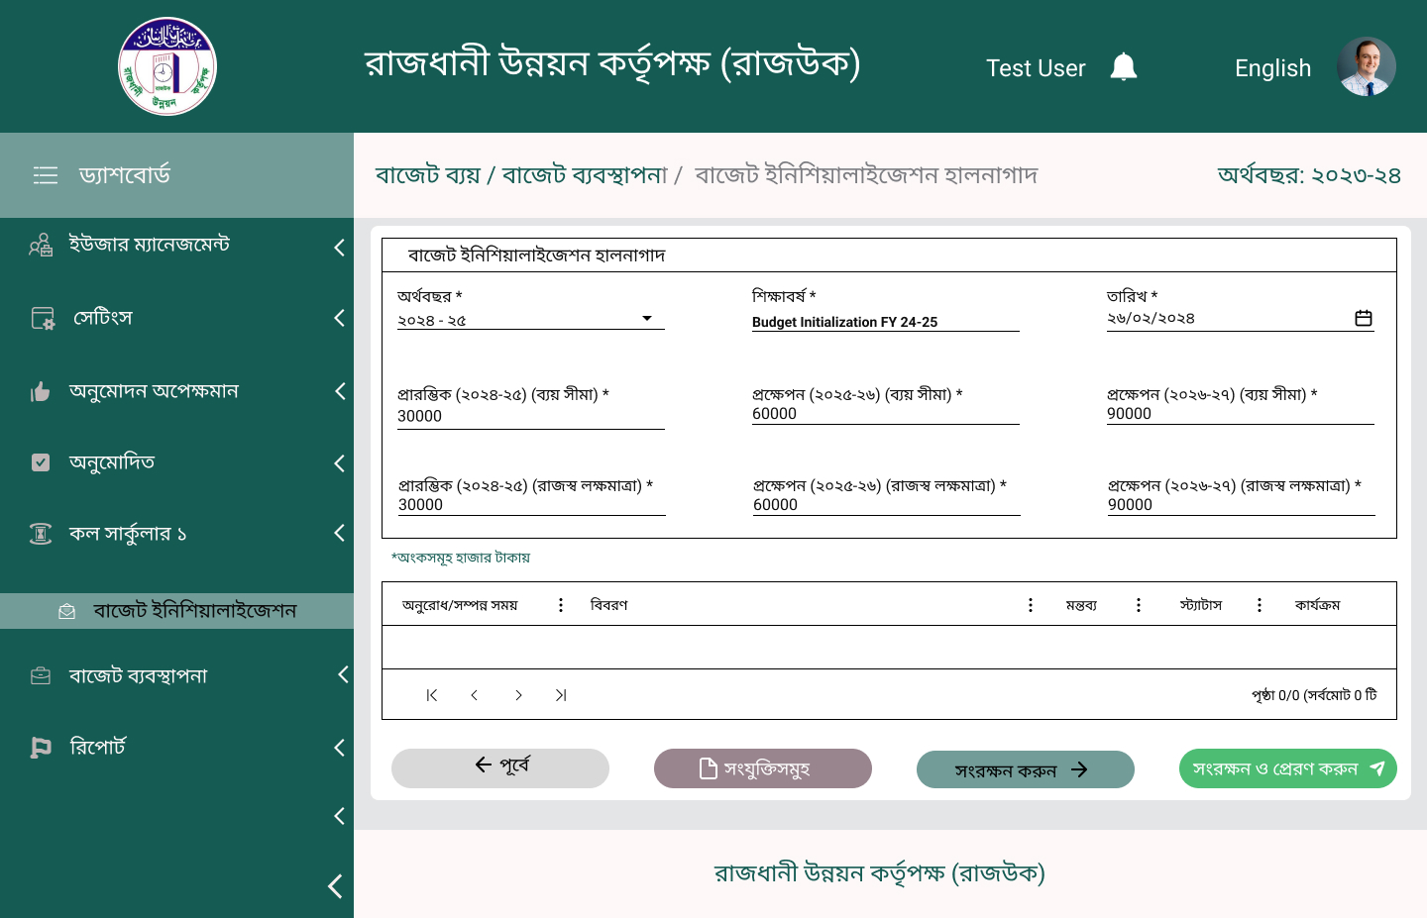Click the briefcase icon for বাজেট ব্যবস্থাপনা
Screen dimensions: 1427x918
41,676
